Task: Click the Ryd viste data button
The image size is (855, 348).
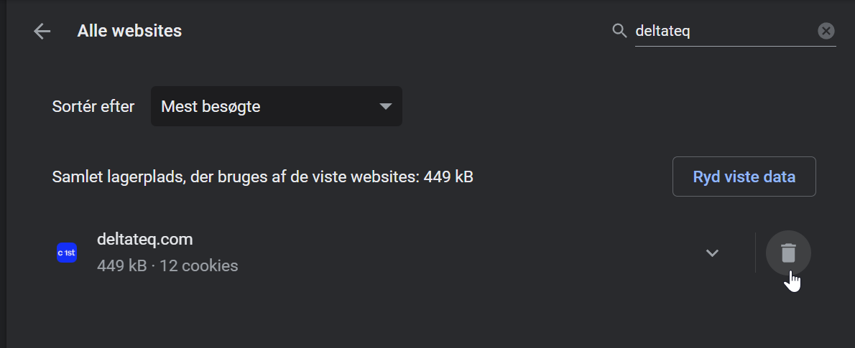Action: 744,177
